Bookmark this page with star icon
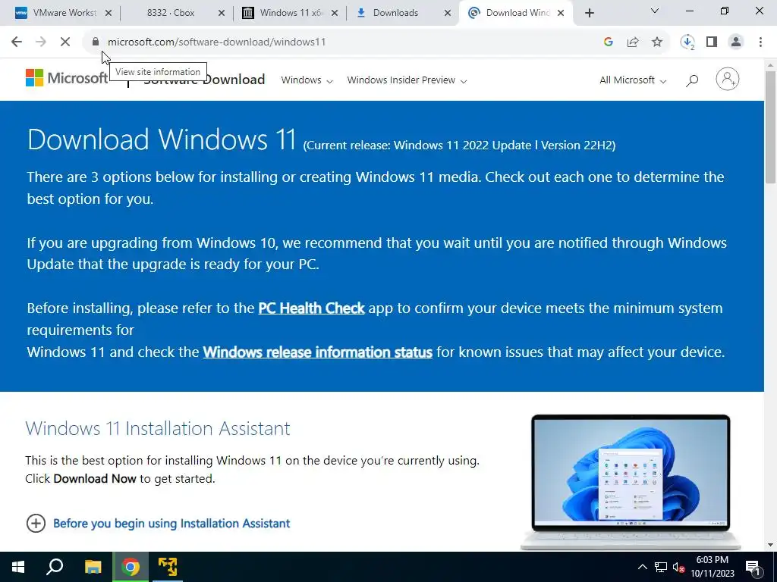Screen dimensions: 777x582 coord(657,42)
